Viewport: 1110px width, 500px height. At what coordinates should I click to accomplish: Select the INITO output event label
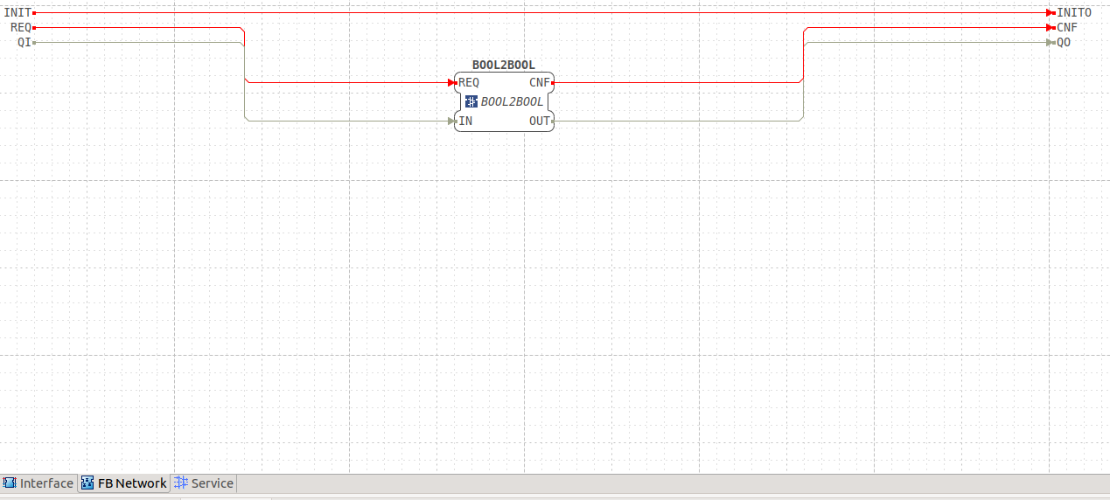point(1074,13)
